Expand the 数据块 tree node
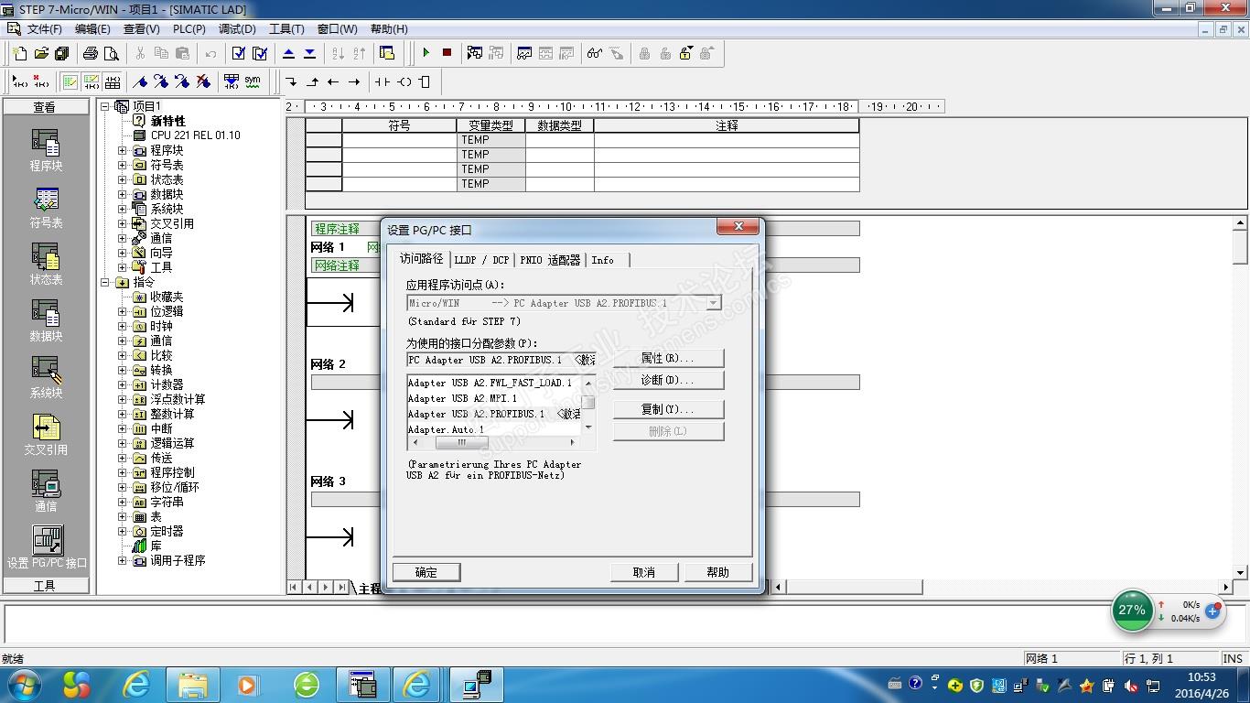The width and height of the screenshot is (1250, 703). (123, 194)
